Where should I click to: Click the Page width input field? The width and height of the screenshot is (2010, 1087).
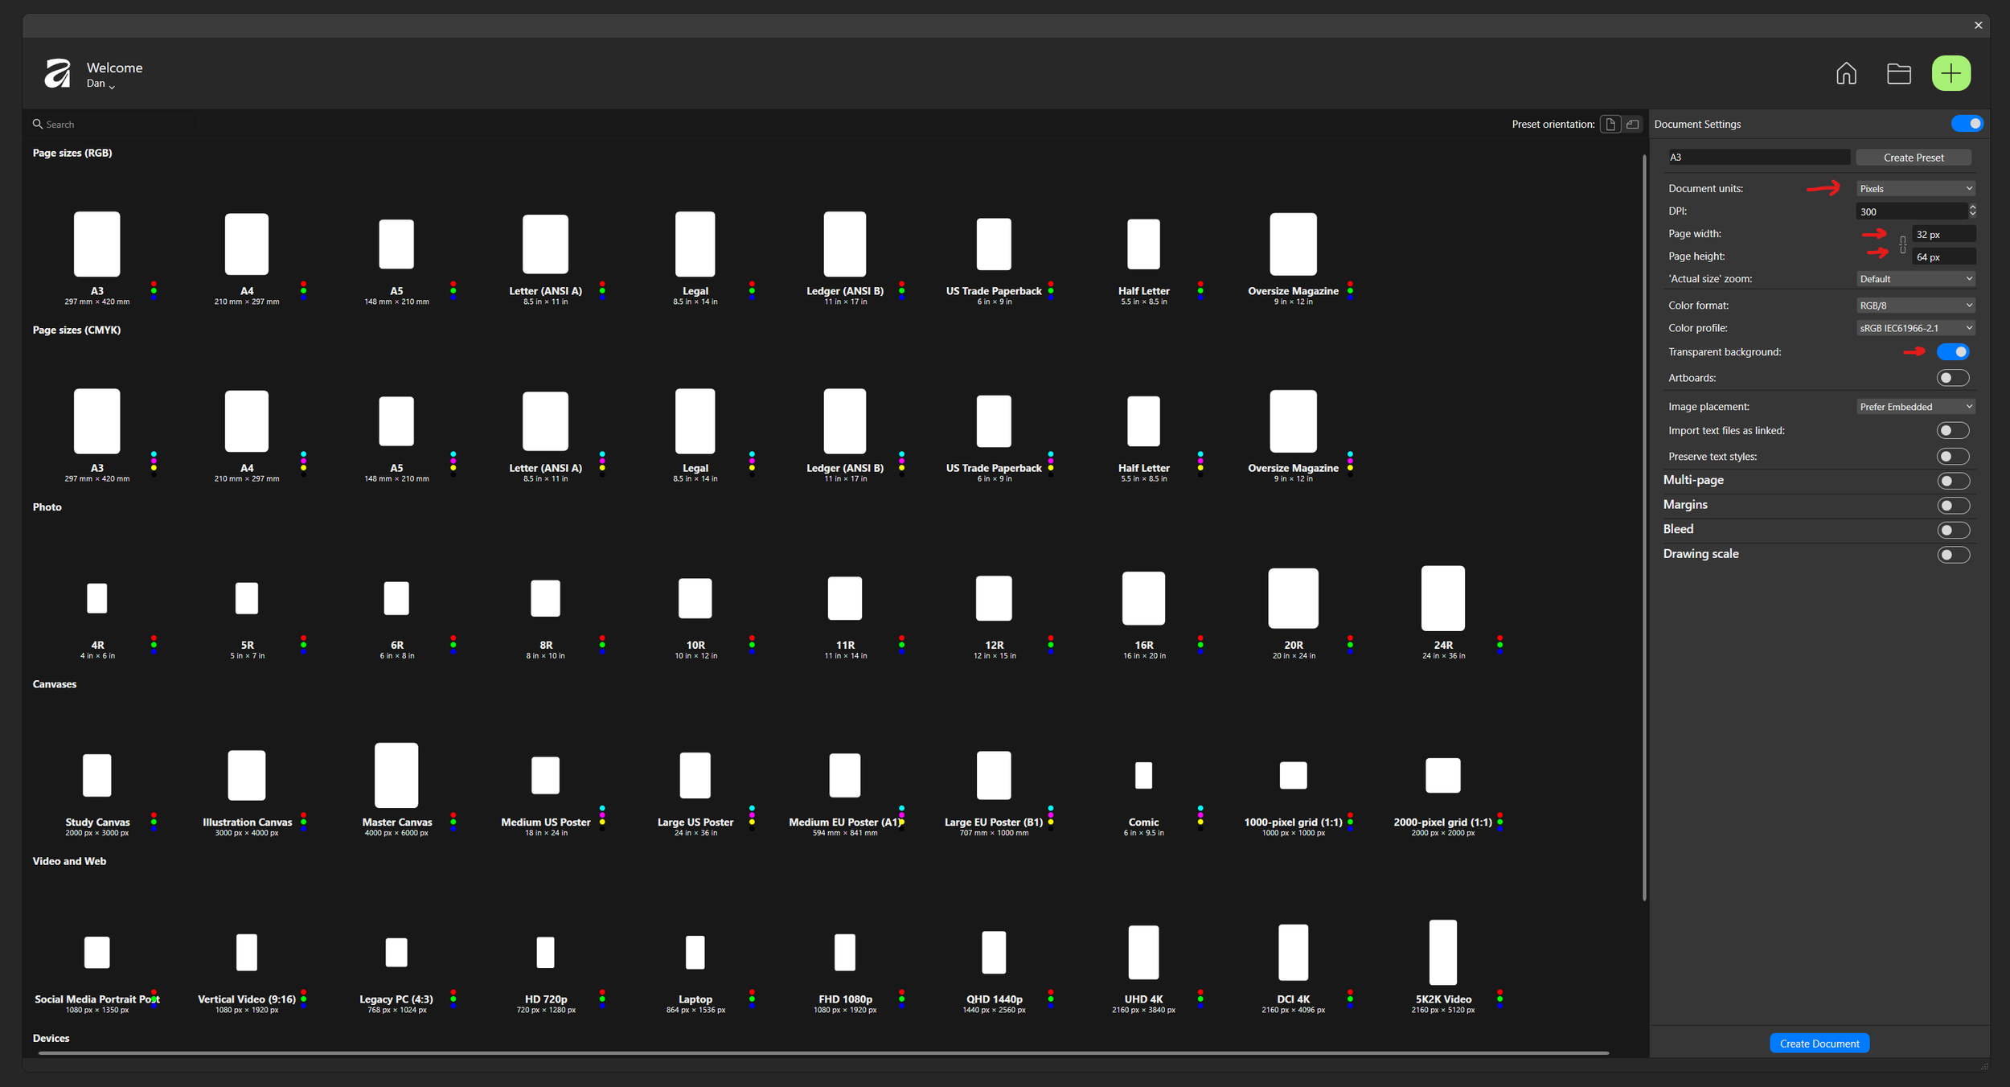coord(1942,235)
